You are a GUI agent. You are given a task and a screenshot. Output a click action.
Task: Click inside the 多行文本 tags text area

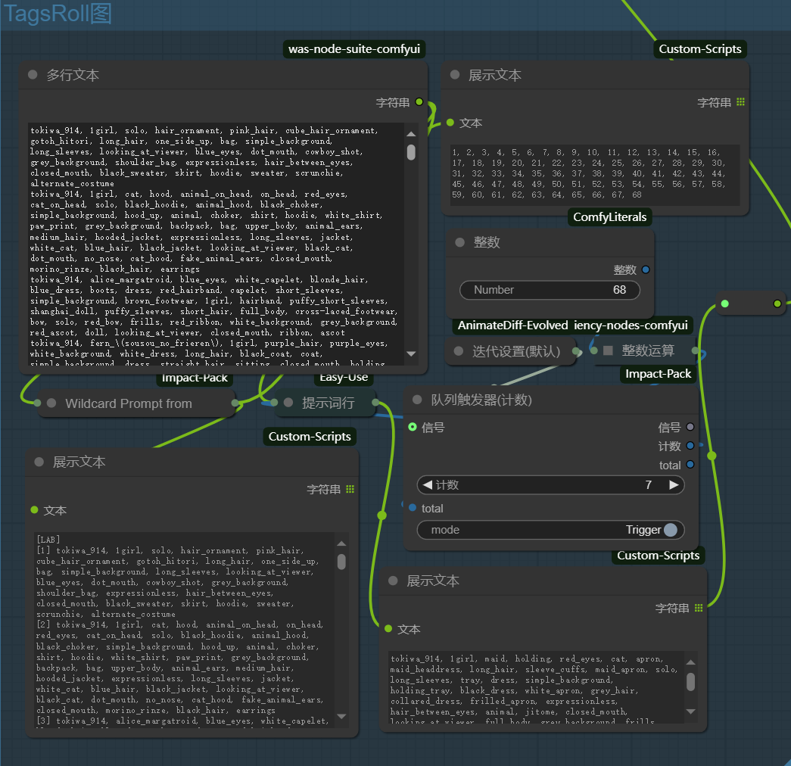(216, 242)
